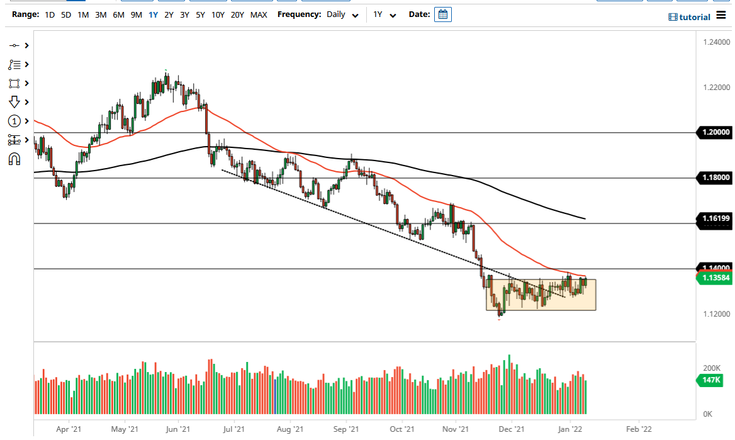Expand the arrow tool options chevron
This screenshot has width=735, height=440.
25,102
